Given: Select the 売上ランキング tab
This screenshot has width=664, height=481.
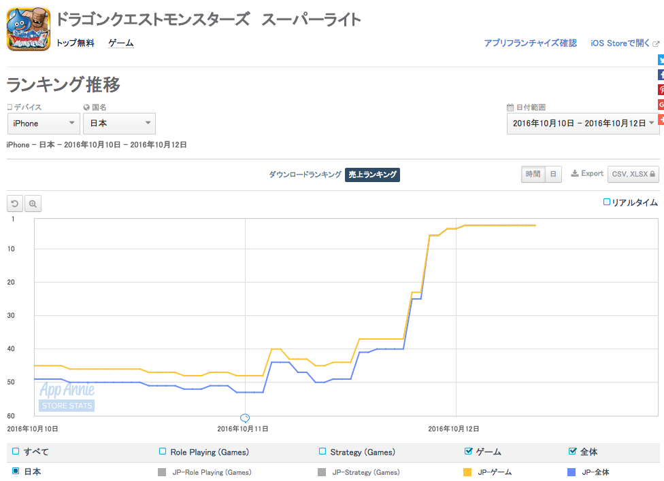Looking at the screenshot, I should [372, 175].
